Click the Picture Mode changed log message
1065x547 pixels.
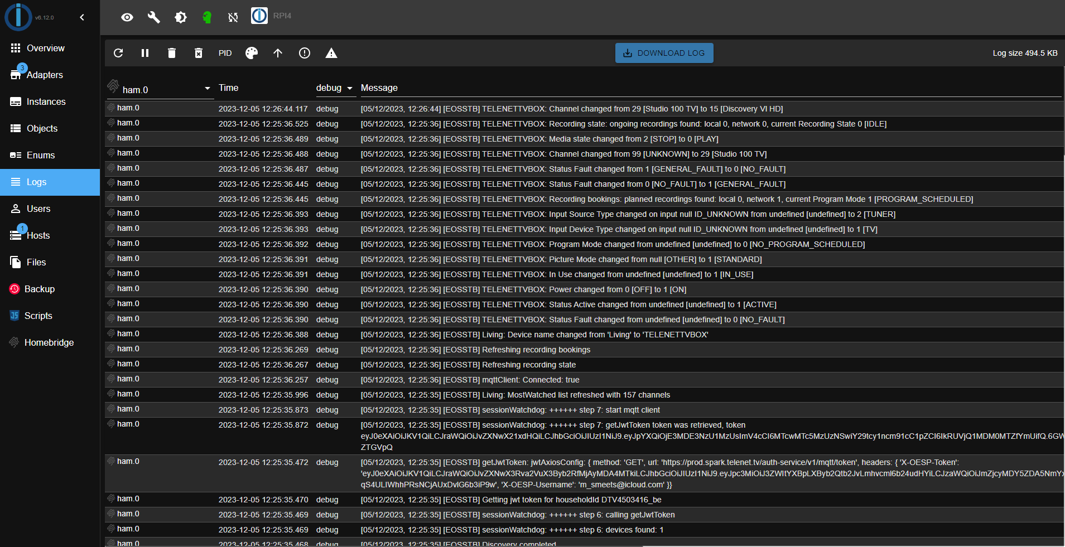pyautogui.click(x=561, y=259)
